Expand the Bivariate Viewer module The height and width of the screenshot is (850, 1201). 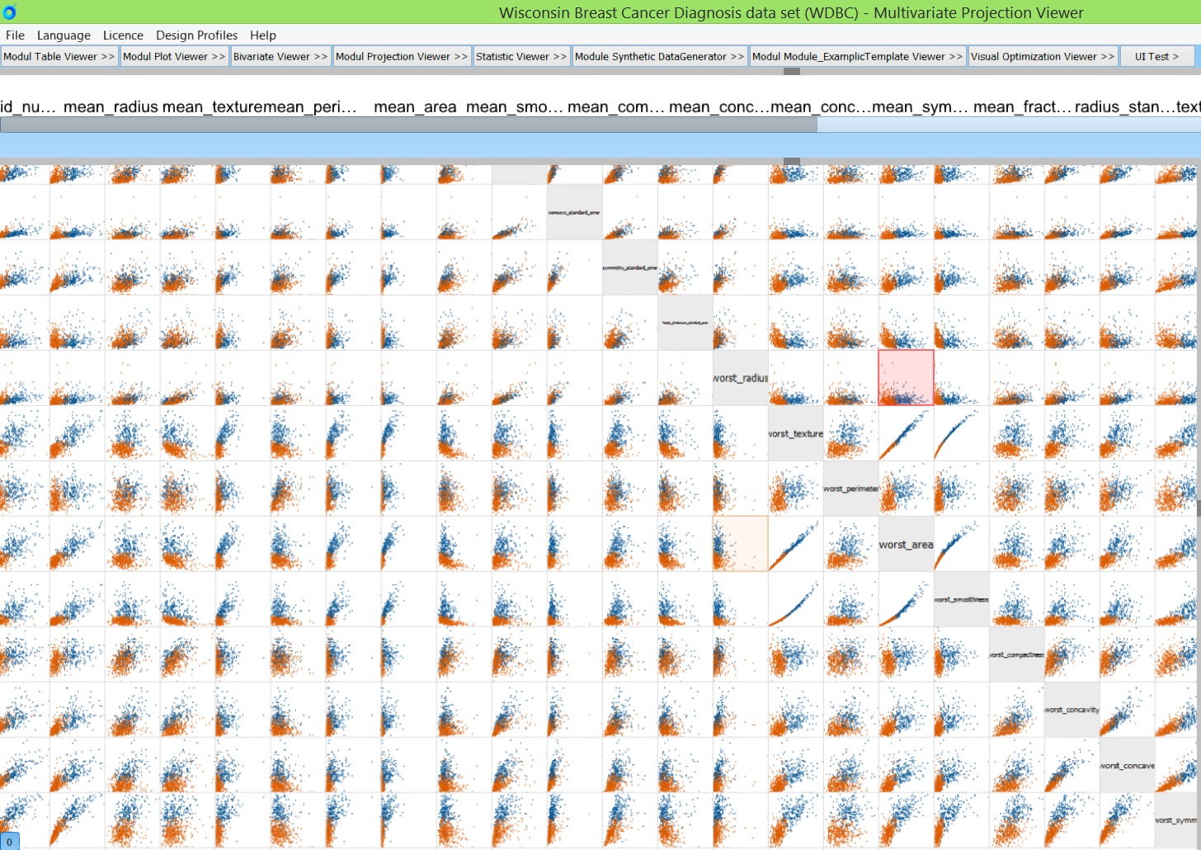point(280,57)
